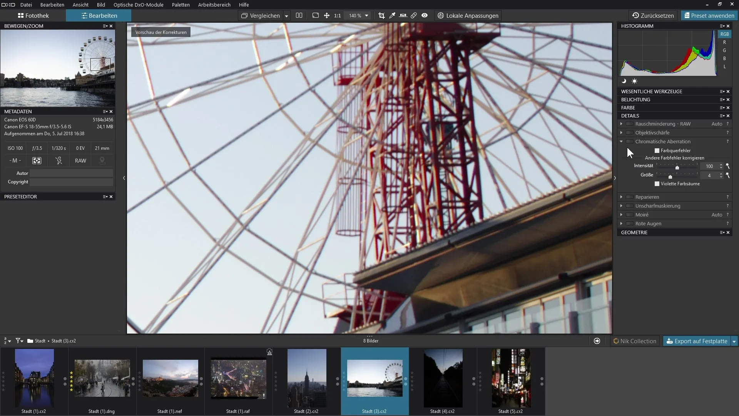
Task: Click the Preset anwenden button
Action: coord(708,16)
